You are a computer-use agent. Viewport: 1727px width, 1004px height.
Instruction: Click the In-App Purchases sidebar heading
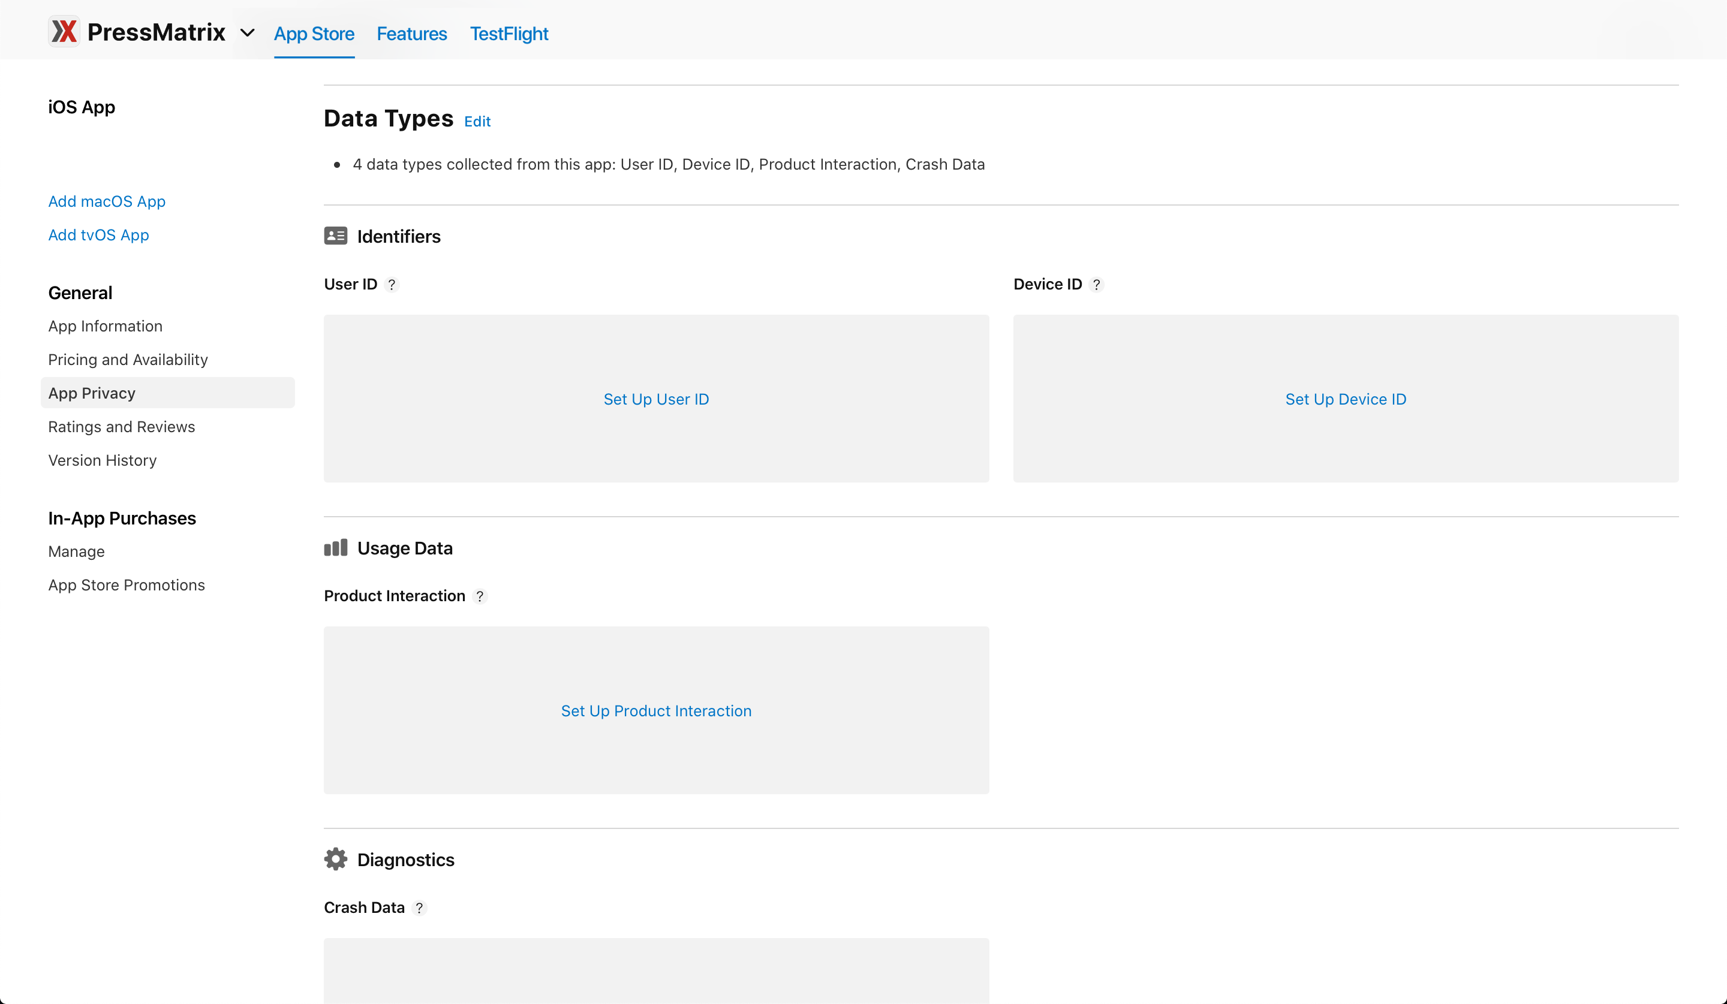(x=122, y=518)
